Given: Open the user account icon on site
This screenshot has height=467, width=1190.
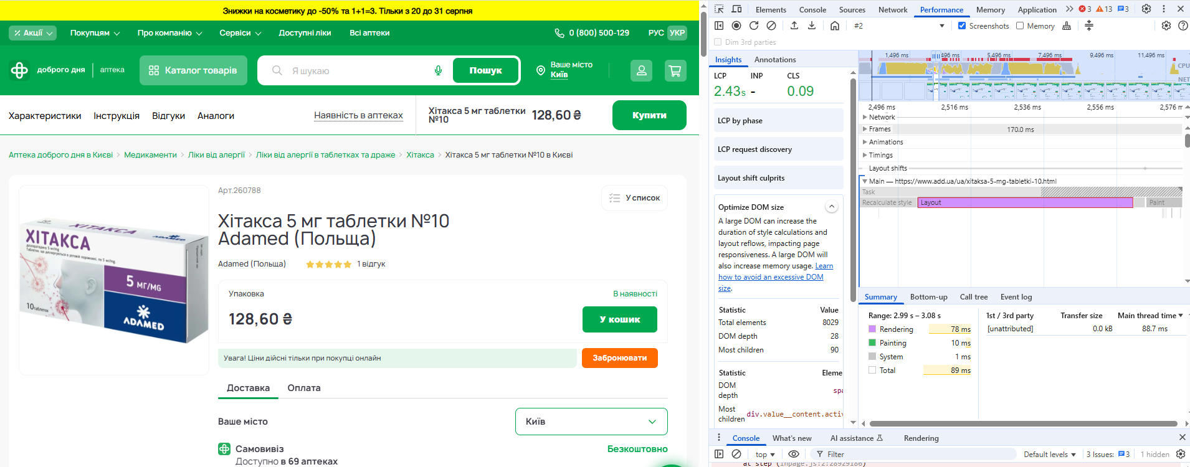Looking at the screenshot, I should [x=641, y=70].
